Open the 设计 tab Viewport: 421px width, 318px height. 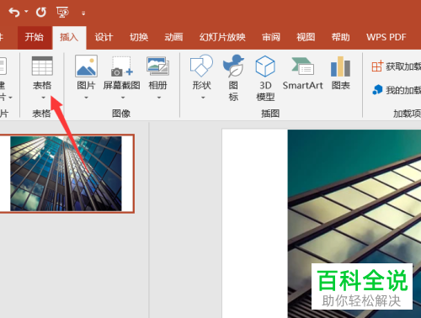[104, 37]
